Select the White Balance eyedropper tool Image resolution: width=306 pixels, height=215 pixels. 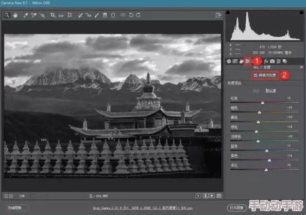click(x=26, y=15)
